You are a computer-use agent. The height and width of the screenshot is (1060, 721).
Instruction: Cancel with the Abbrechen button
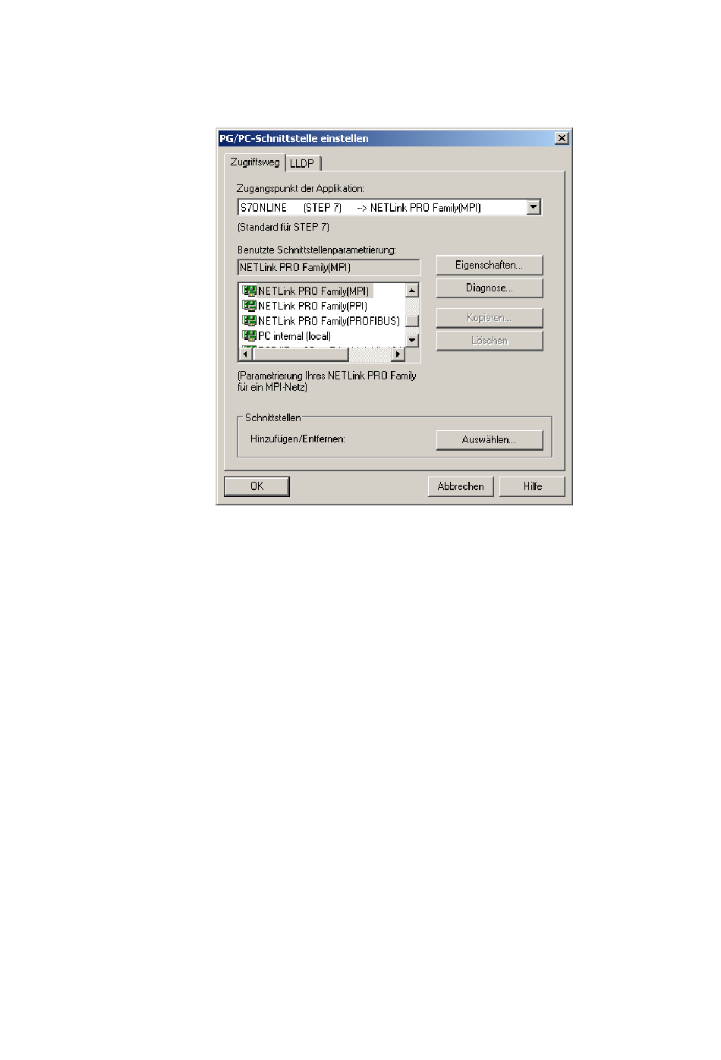click(461, 486)
